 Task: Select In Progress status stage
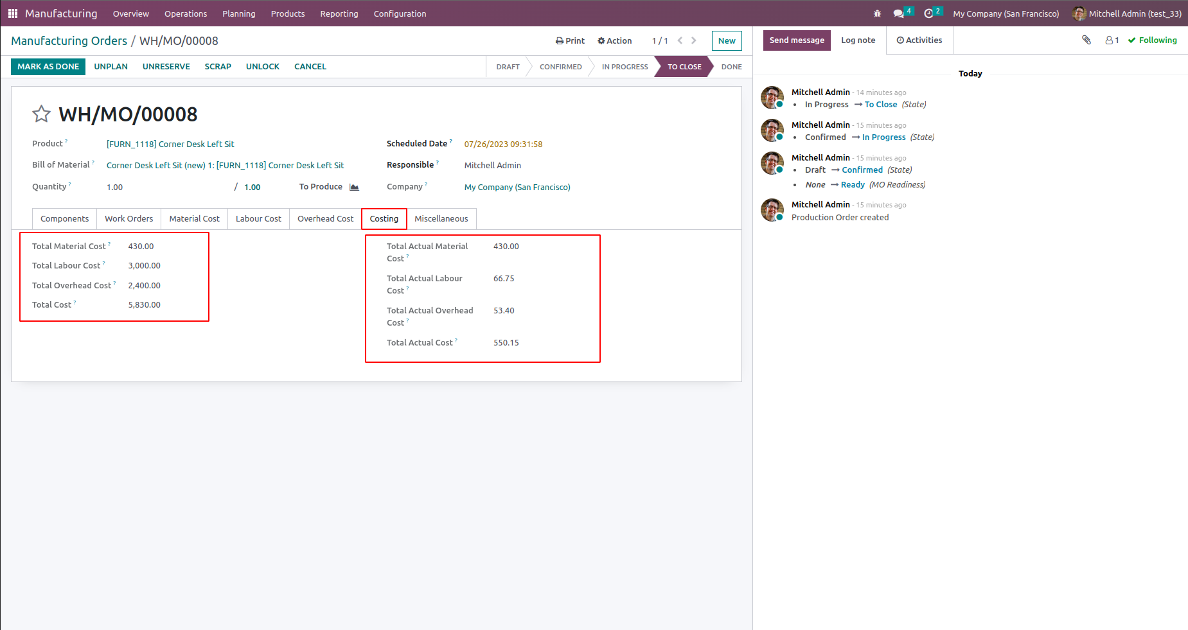tap(625, 67)
